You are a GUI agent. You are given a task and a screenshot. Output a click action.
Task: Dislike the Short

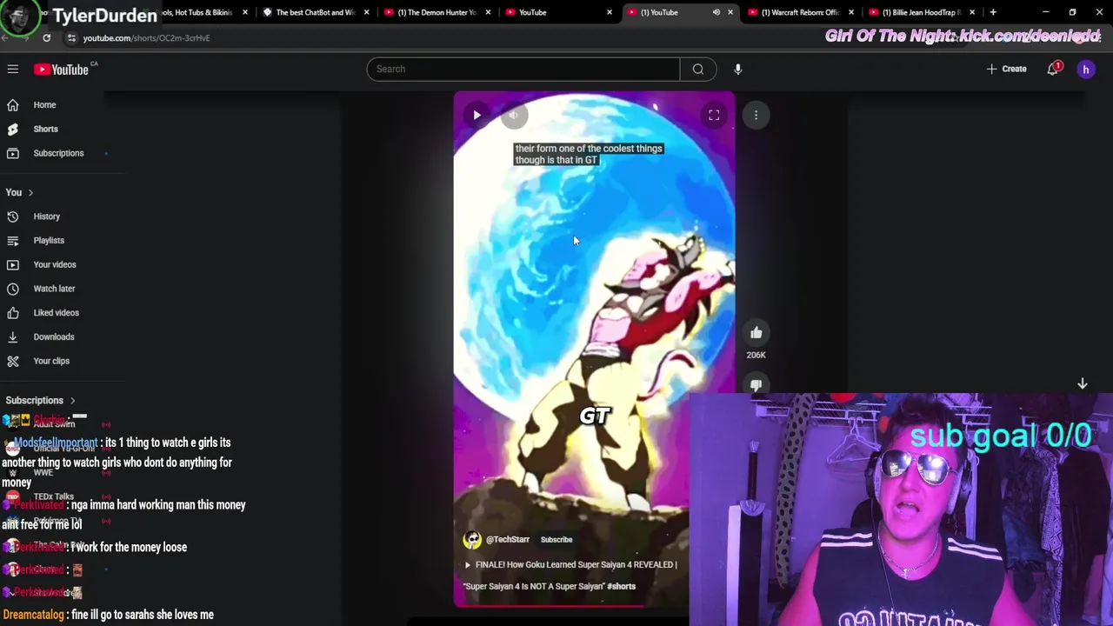click(756, 385)
